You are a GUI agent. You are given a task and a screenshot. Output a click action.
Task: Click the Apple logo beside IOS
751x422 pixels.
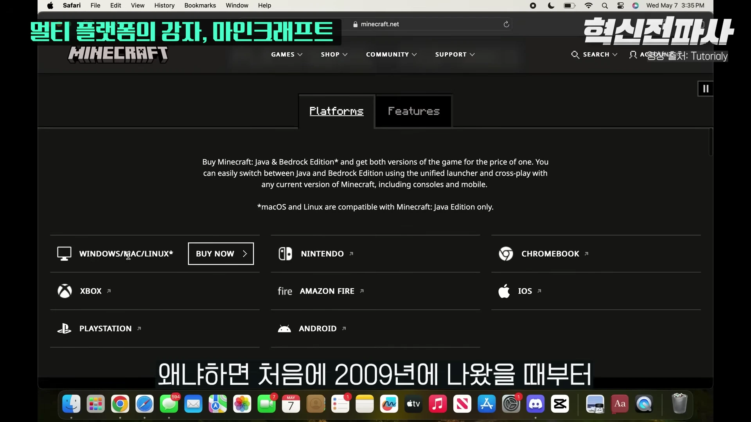(x=504, y=291)
